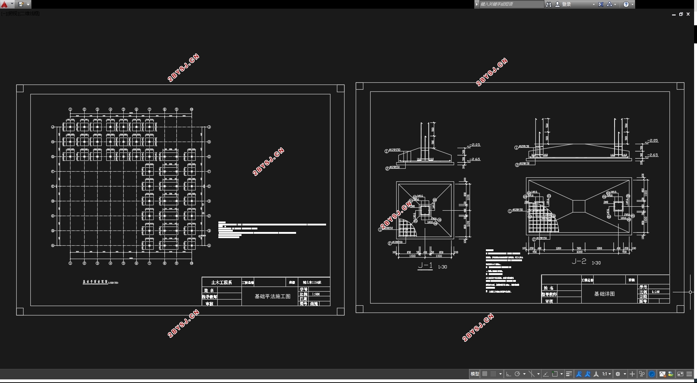Viewport: 697px width, 383px height.
Task: Toggle clean screen full-screen icon
Action: click(680, 374)
